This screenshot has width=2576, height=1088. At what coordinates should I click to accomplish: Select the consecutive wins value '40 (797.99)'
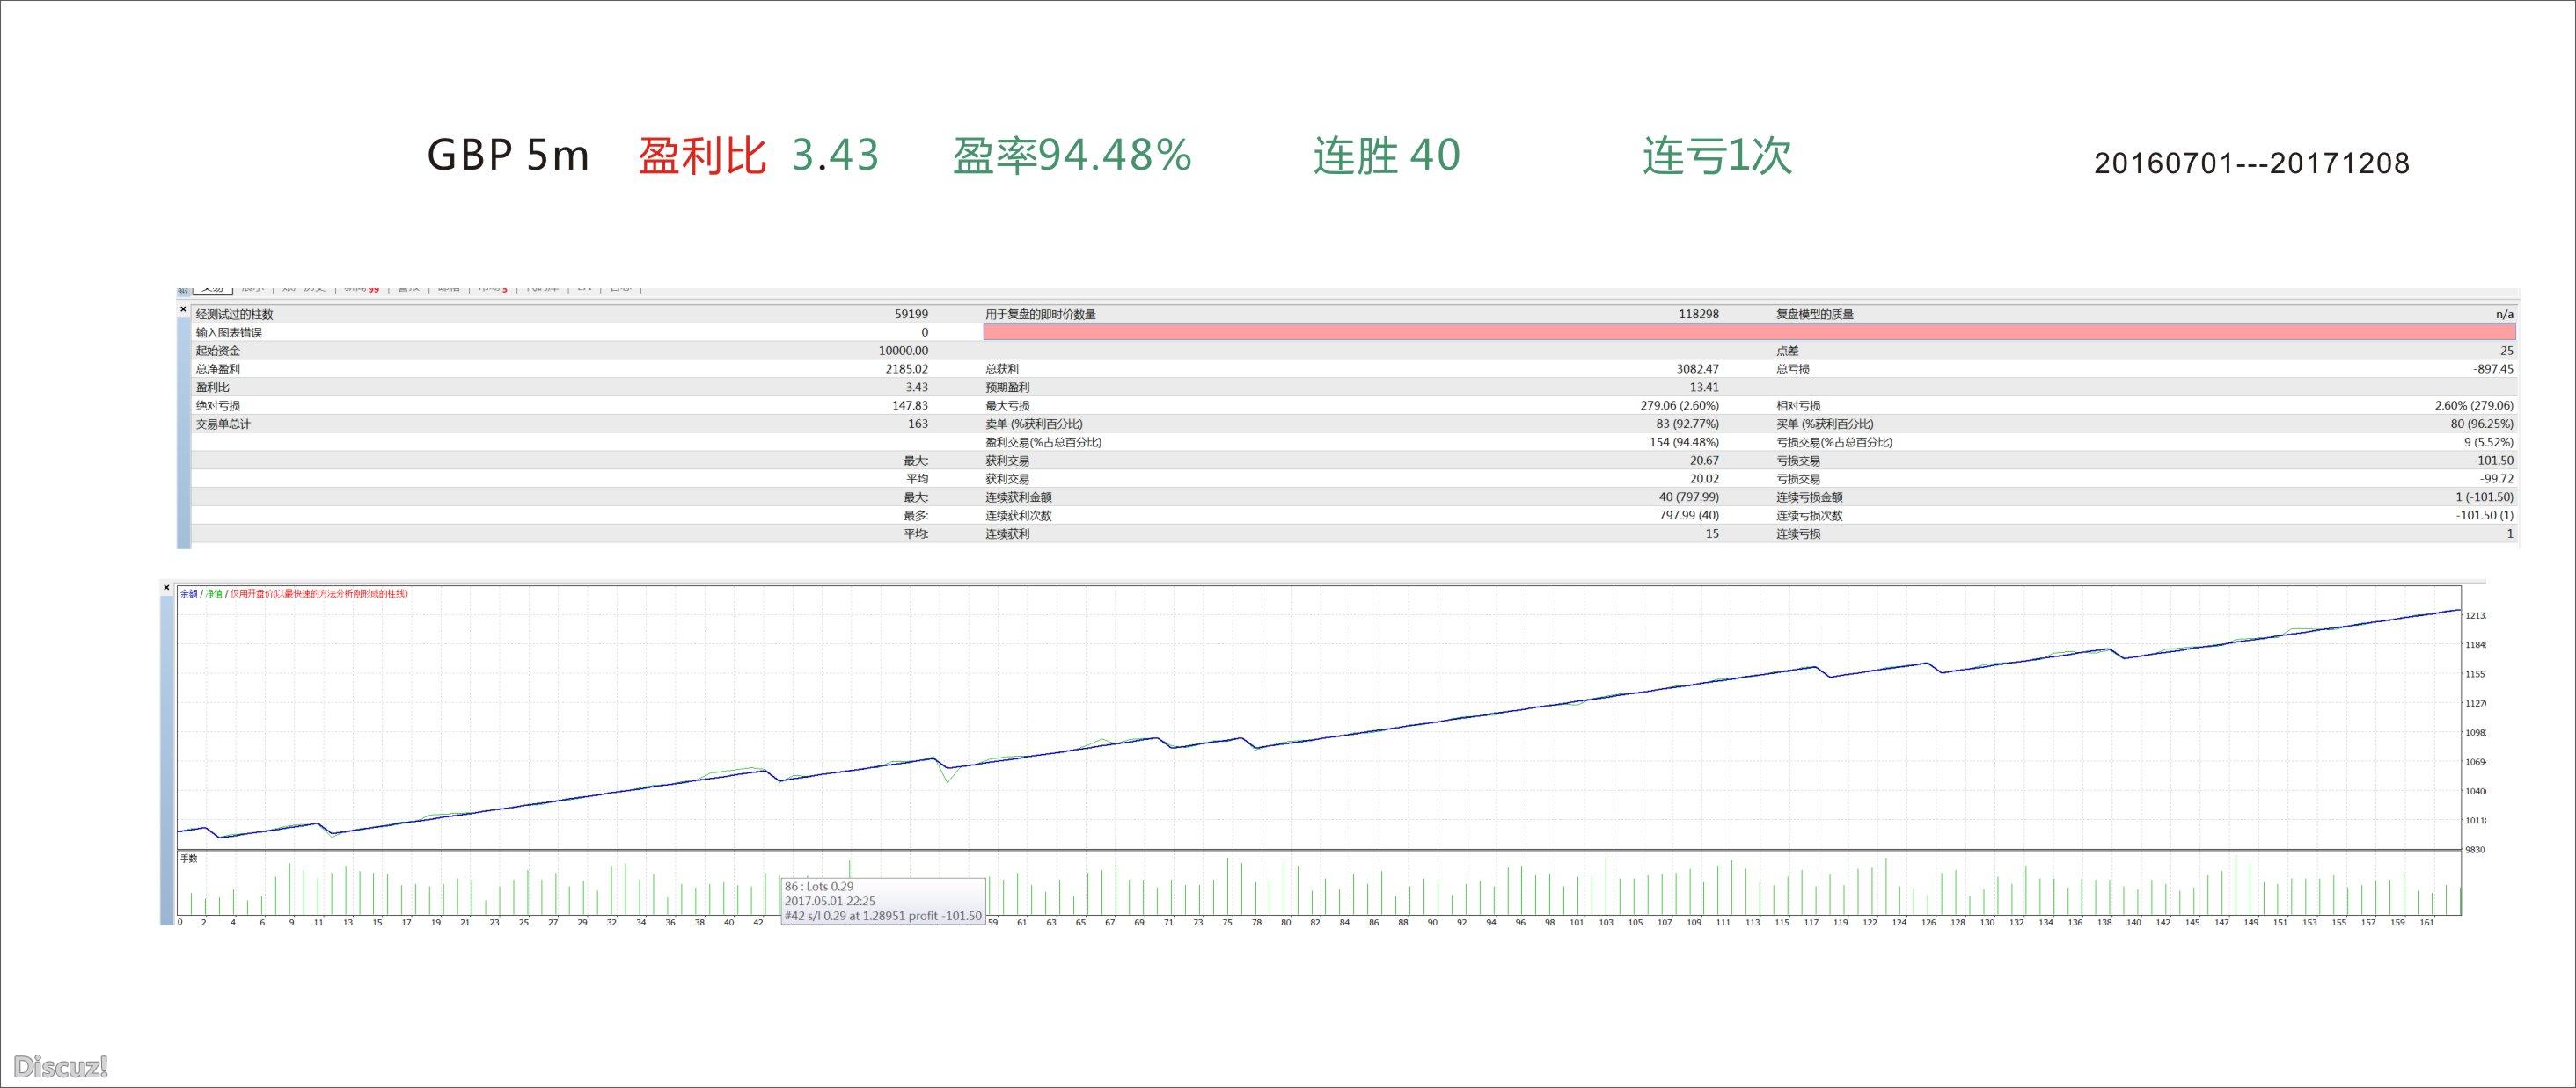[1689, 497]
